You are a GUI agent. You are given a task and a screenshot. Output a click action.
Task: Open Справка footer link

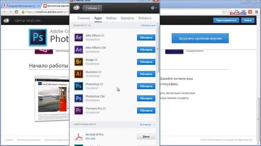pyautogui.click(x=9, y=140)
